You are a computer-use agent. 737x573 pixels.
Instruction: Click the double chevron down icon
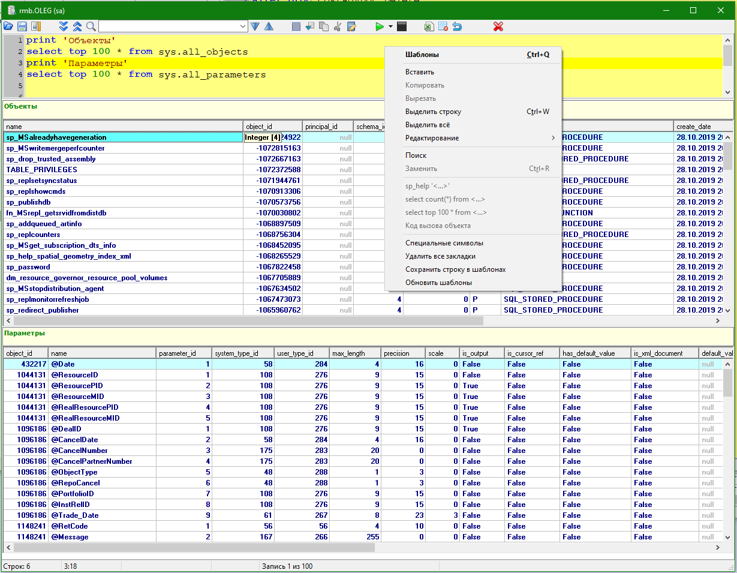pyautogui.click(x=64, y=26)
